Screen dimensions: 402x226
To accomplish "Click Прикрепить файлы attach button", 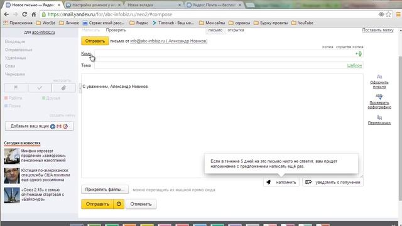I will point(105,190).
